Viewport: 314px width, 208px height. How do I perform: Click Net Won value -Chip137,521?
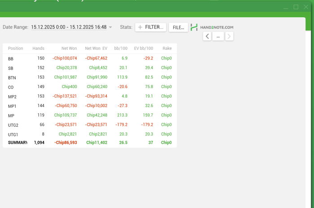(65, 96)
